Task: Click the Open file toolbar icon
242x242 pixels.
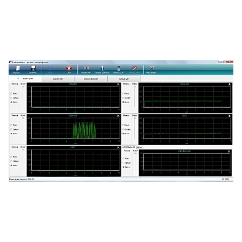Action: (x=18, y=68)
